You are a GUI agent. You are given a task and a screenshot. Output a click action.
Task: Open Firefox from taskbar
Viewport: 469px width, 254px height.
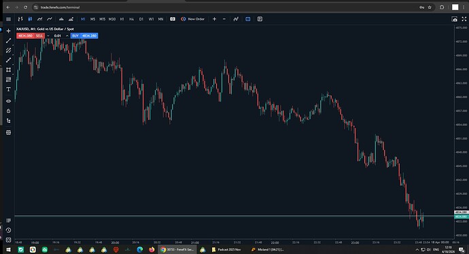pos(152,249)
